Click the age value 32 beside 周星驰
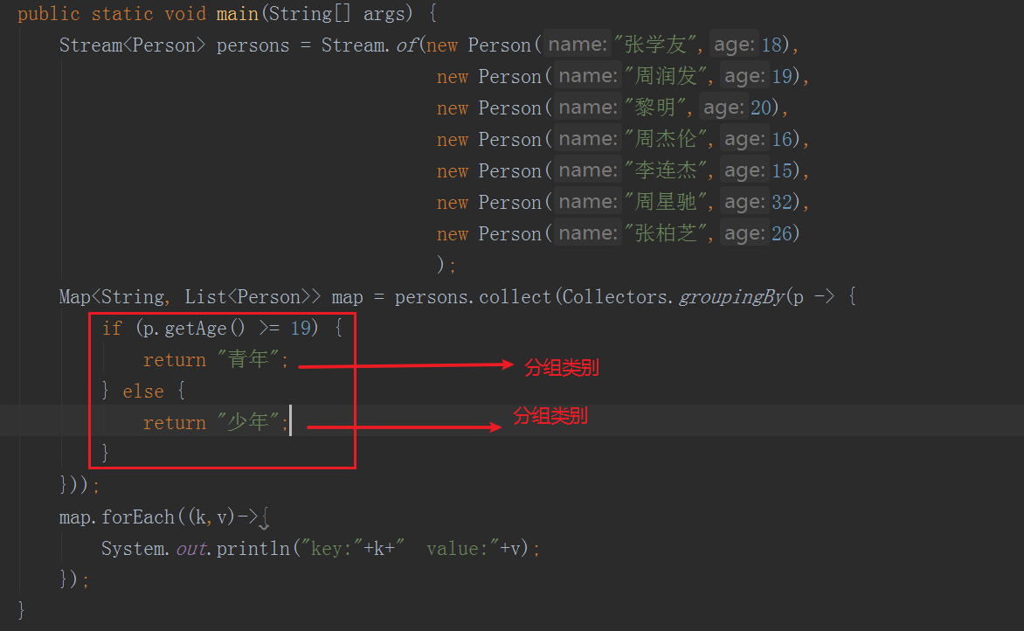The image size is (1024, 631). pos(783,201)
